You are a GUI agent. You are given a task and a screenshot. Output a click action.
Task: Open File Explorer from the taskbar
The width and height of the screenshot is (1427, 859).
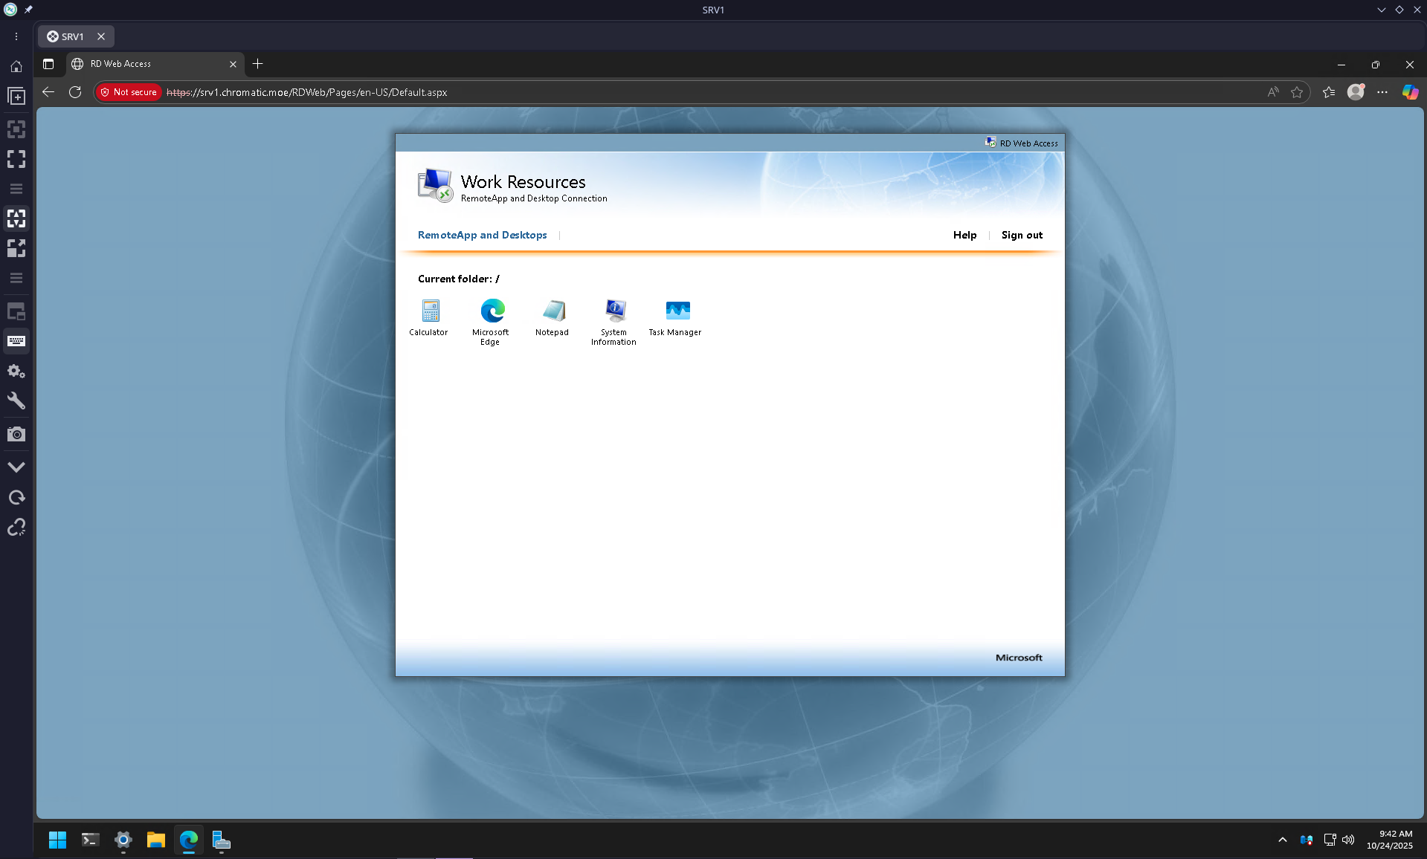pos(155,840)
